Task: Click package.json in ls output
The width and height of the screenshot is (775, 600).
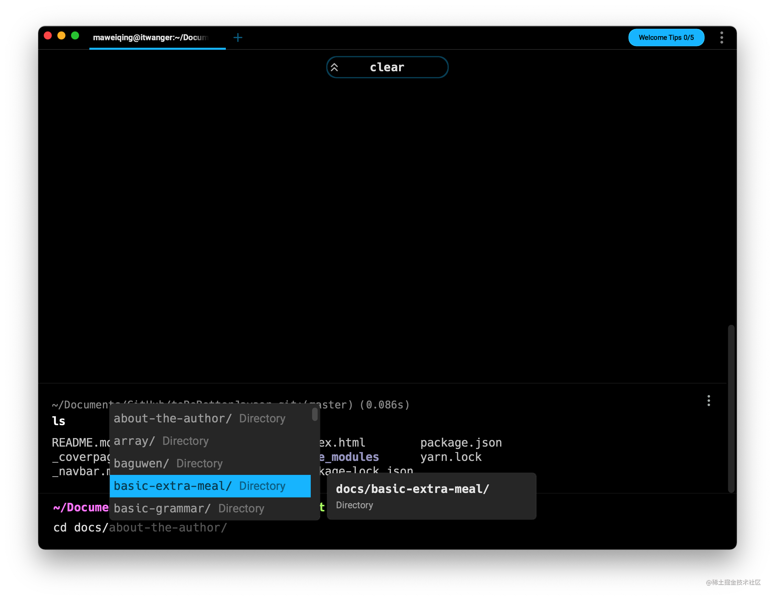Action: point(461,442)
